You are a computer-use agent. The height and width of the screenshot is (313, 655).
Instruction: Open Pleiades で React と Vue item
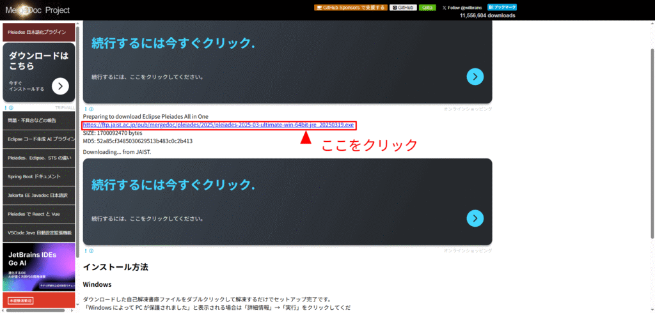[x=39, y=214]
